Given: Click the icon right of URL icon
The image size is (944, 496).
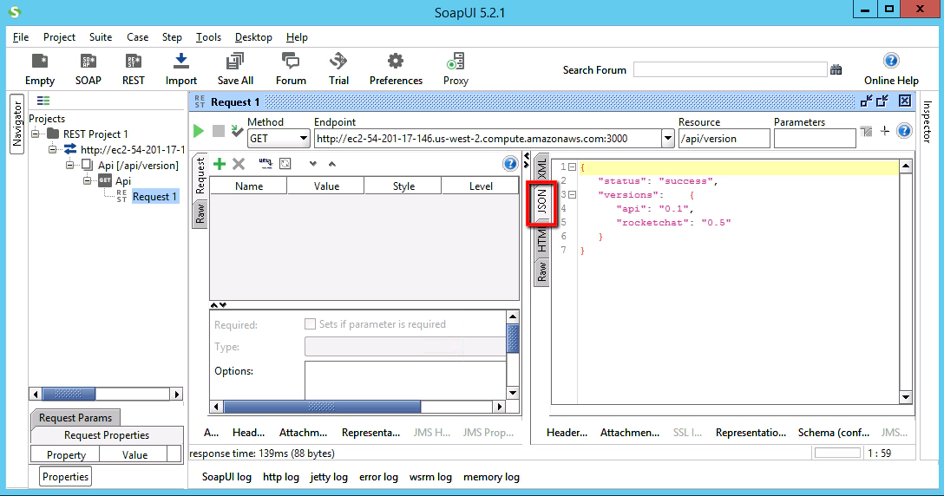Looking at the screenshot, I should pyautogui.click(x=285, y=164).
